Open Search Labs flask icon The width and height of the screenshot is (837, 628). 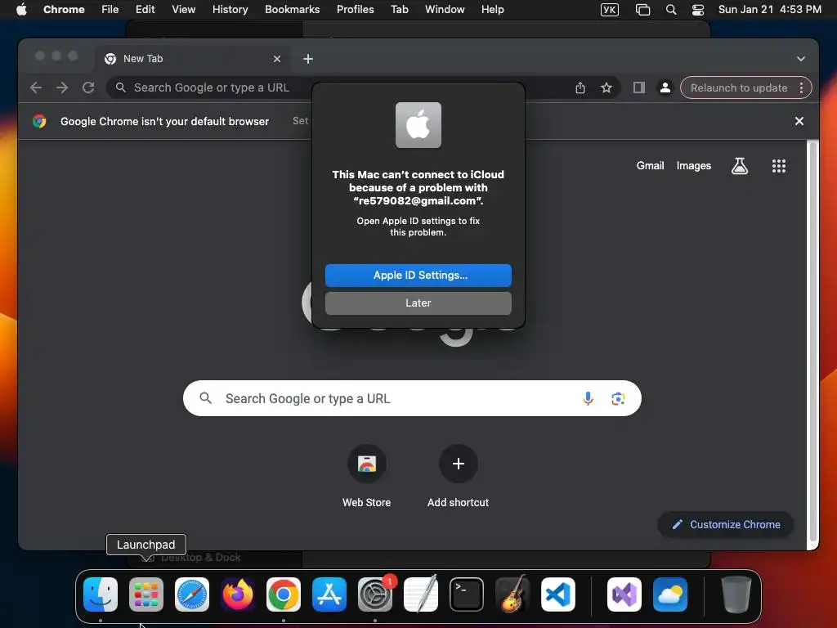[x=739, y=166]
